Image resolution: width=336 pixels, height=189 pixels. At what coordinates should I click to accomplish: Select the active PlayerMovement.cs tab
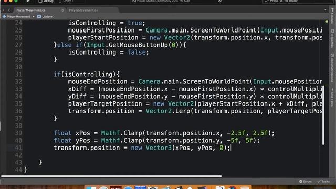coord(31,10)
